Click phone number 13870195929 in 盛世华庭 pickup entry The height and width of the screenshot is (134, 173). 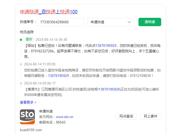[x=58, y=76]
